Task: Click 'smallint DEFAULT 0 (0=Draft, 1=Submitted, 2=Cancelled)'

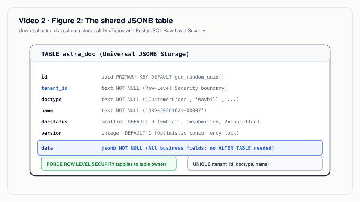Action: click(180, 122)
